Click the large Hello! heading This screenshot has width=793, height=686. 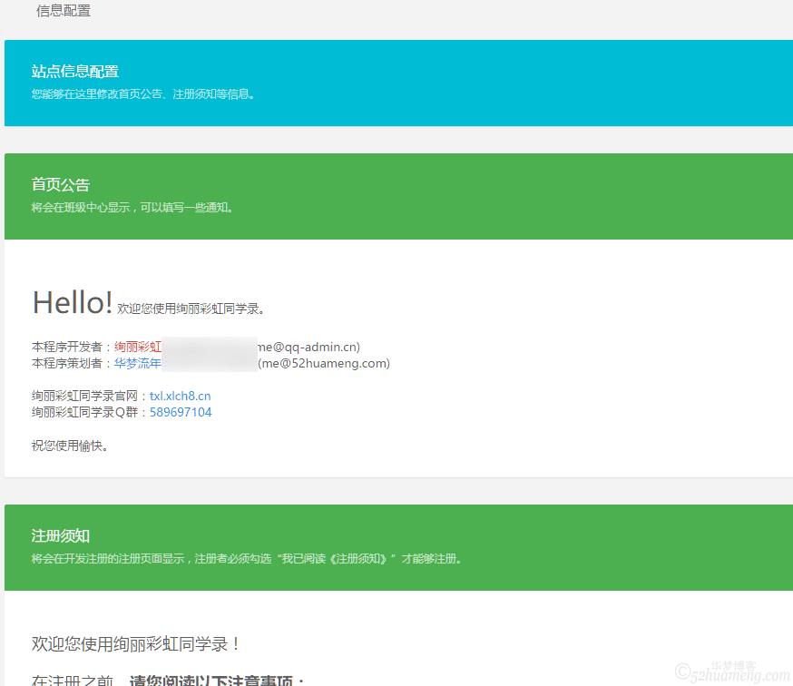click(73, 303)
